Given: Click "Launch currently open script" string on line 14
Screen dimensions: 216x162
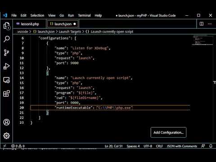Looking at the screenshot, I should point(100,78).
